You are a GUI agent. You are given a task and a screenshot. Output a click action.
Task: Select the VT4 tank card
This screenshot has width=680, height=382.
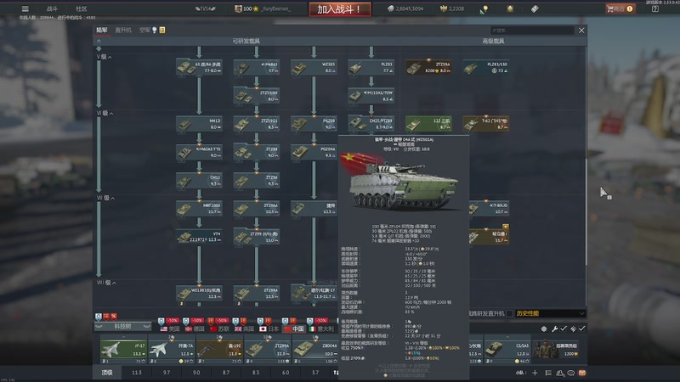point(199,237)
